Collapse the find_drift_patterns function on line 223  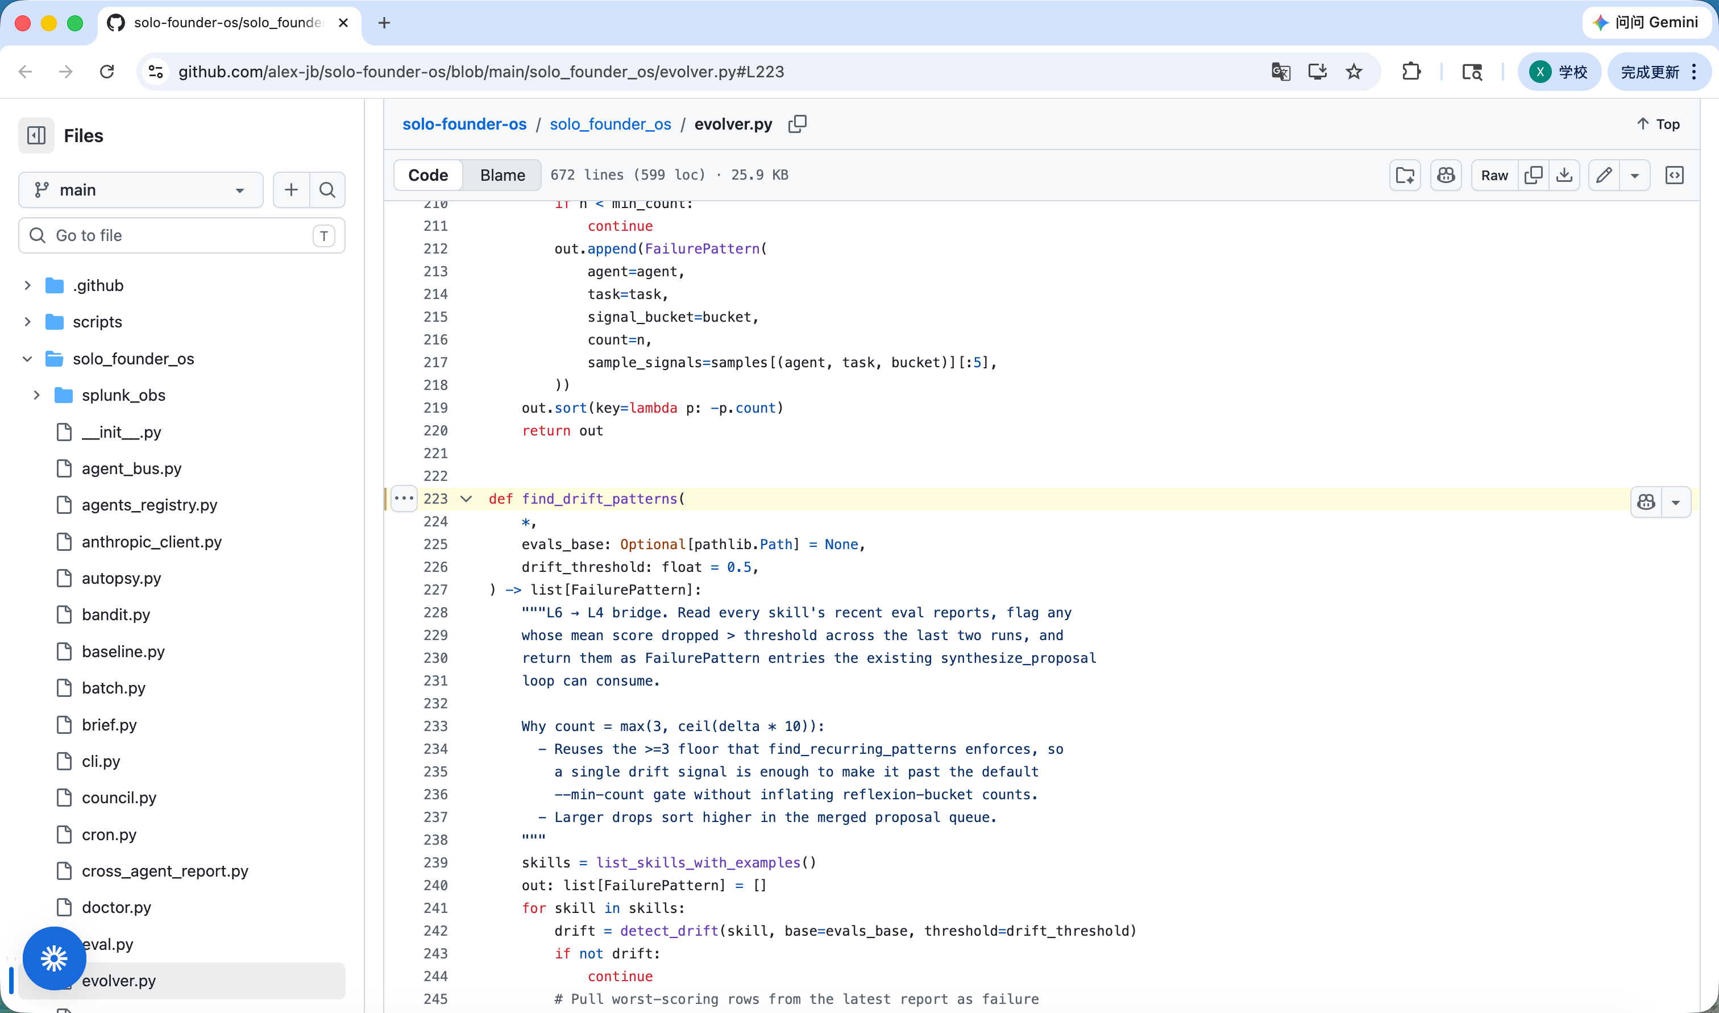466,499
